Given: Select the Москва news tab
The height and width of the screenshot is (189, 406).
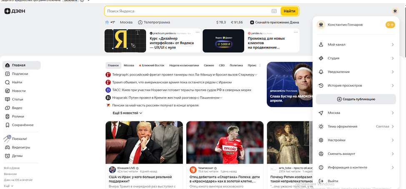Looking at the screenshot, I should coord(129,66).
